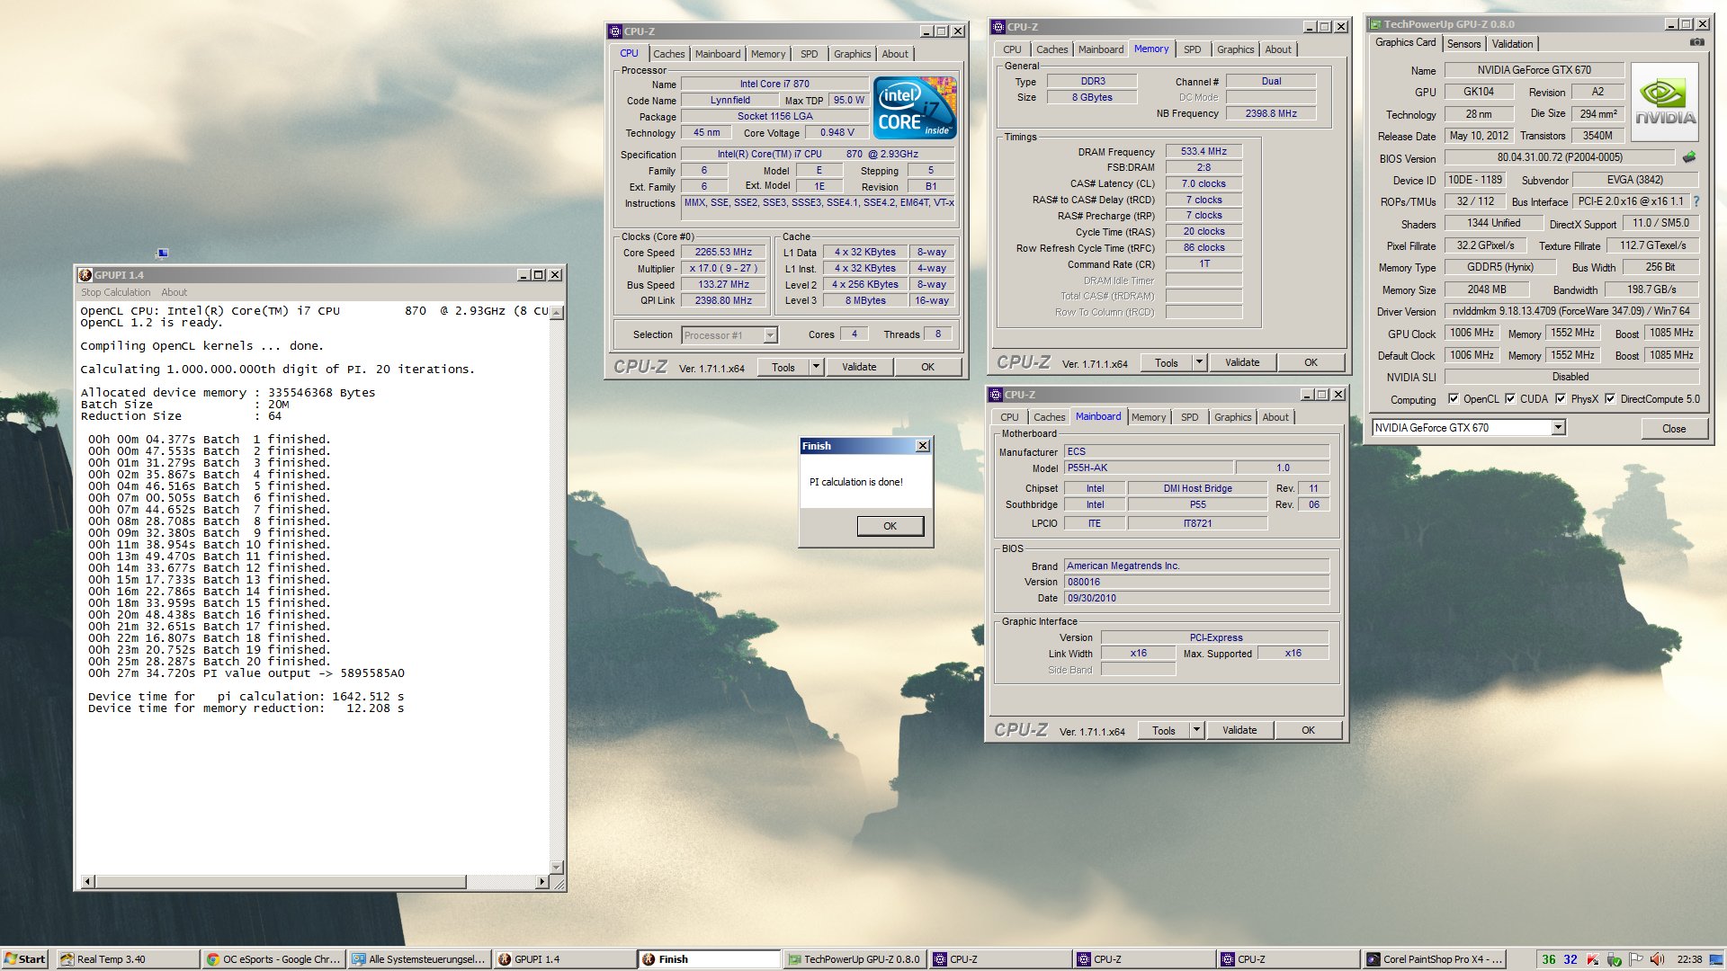The height and width of the screenshot is (971, 1727).
Task: Click Real Temp blue 32 tray reading
Action: [1570, 959]
